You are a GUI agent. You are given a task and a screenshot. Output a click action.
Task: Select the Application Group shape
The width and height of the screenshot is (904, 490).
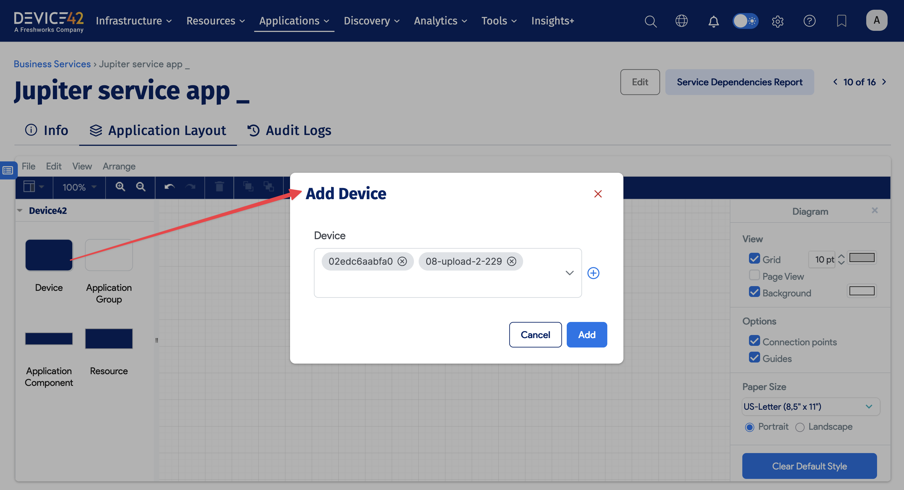pyautogui.click(x=109, y=255)
